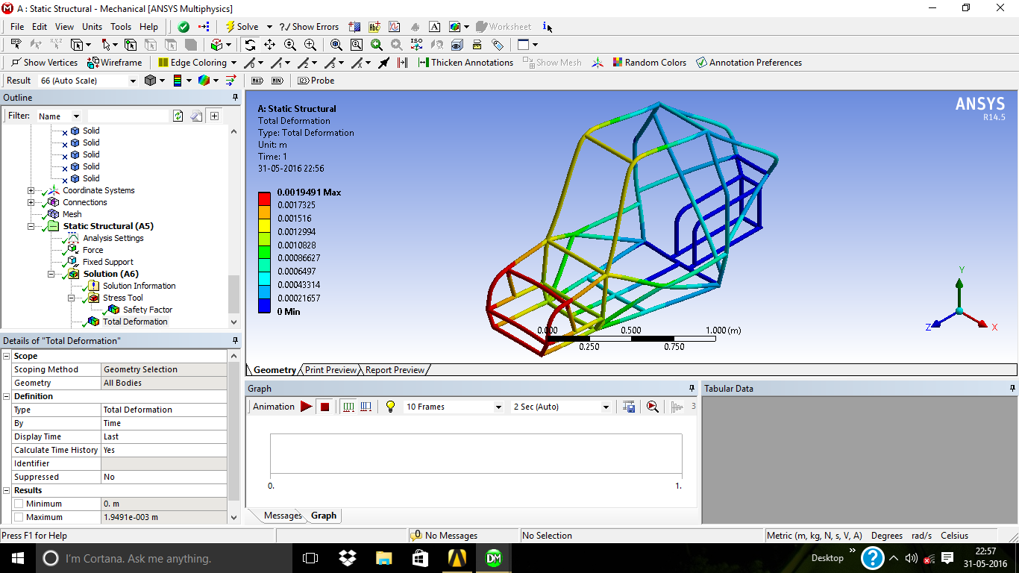Image resolution: width=1019 pixels, height=573 pixels.
Task: Collapse the Stress Tool node
Action: point(72,298)
